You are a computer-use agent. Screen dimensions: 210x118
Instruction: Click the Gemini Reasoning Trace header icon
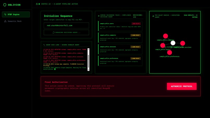point(99,16)
